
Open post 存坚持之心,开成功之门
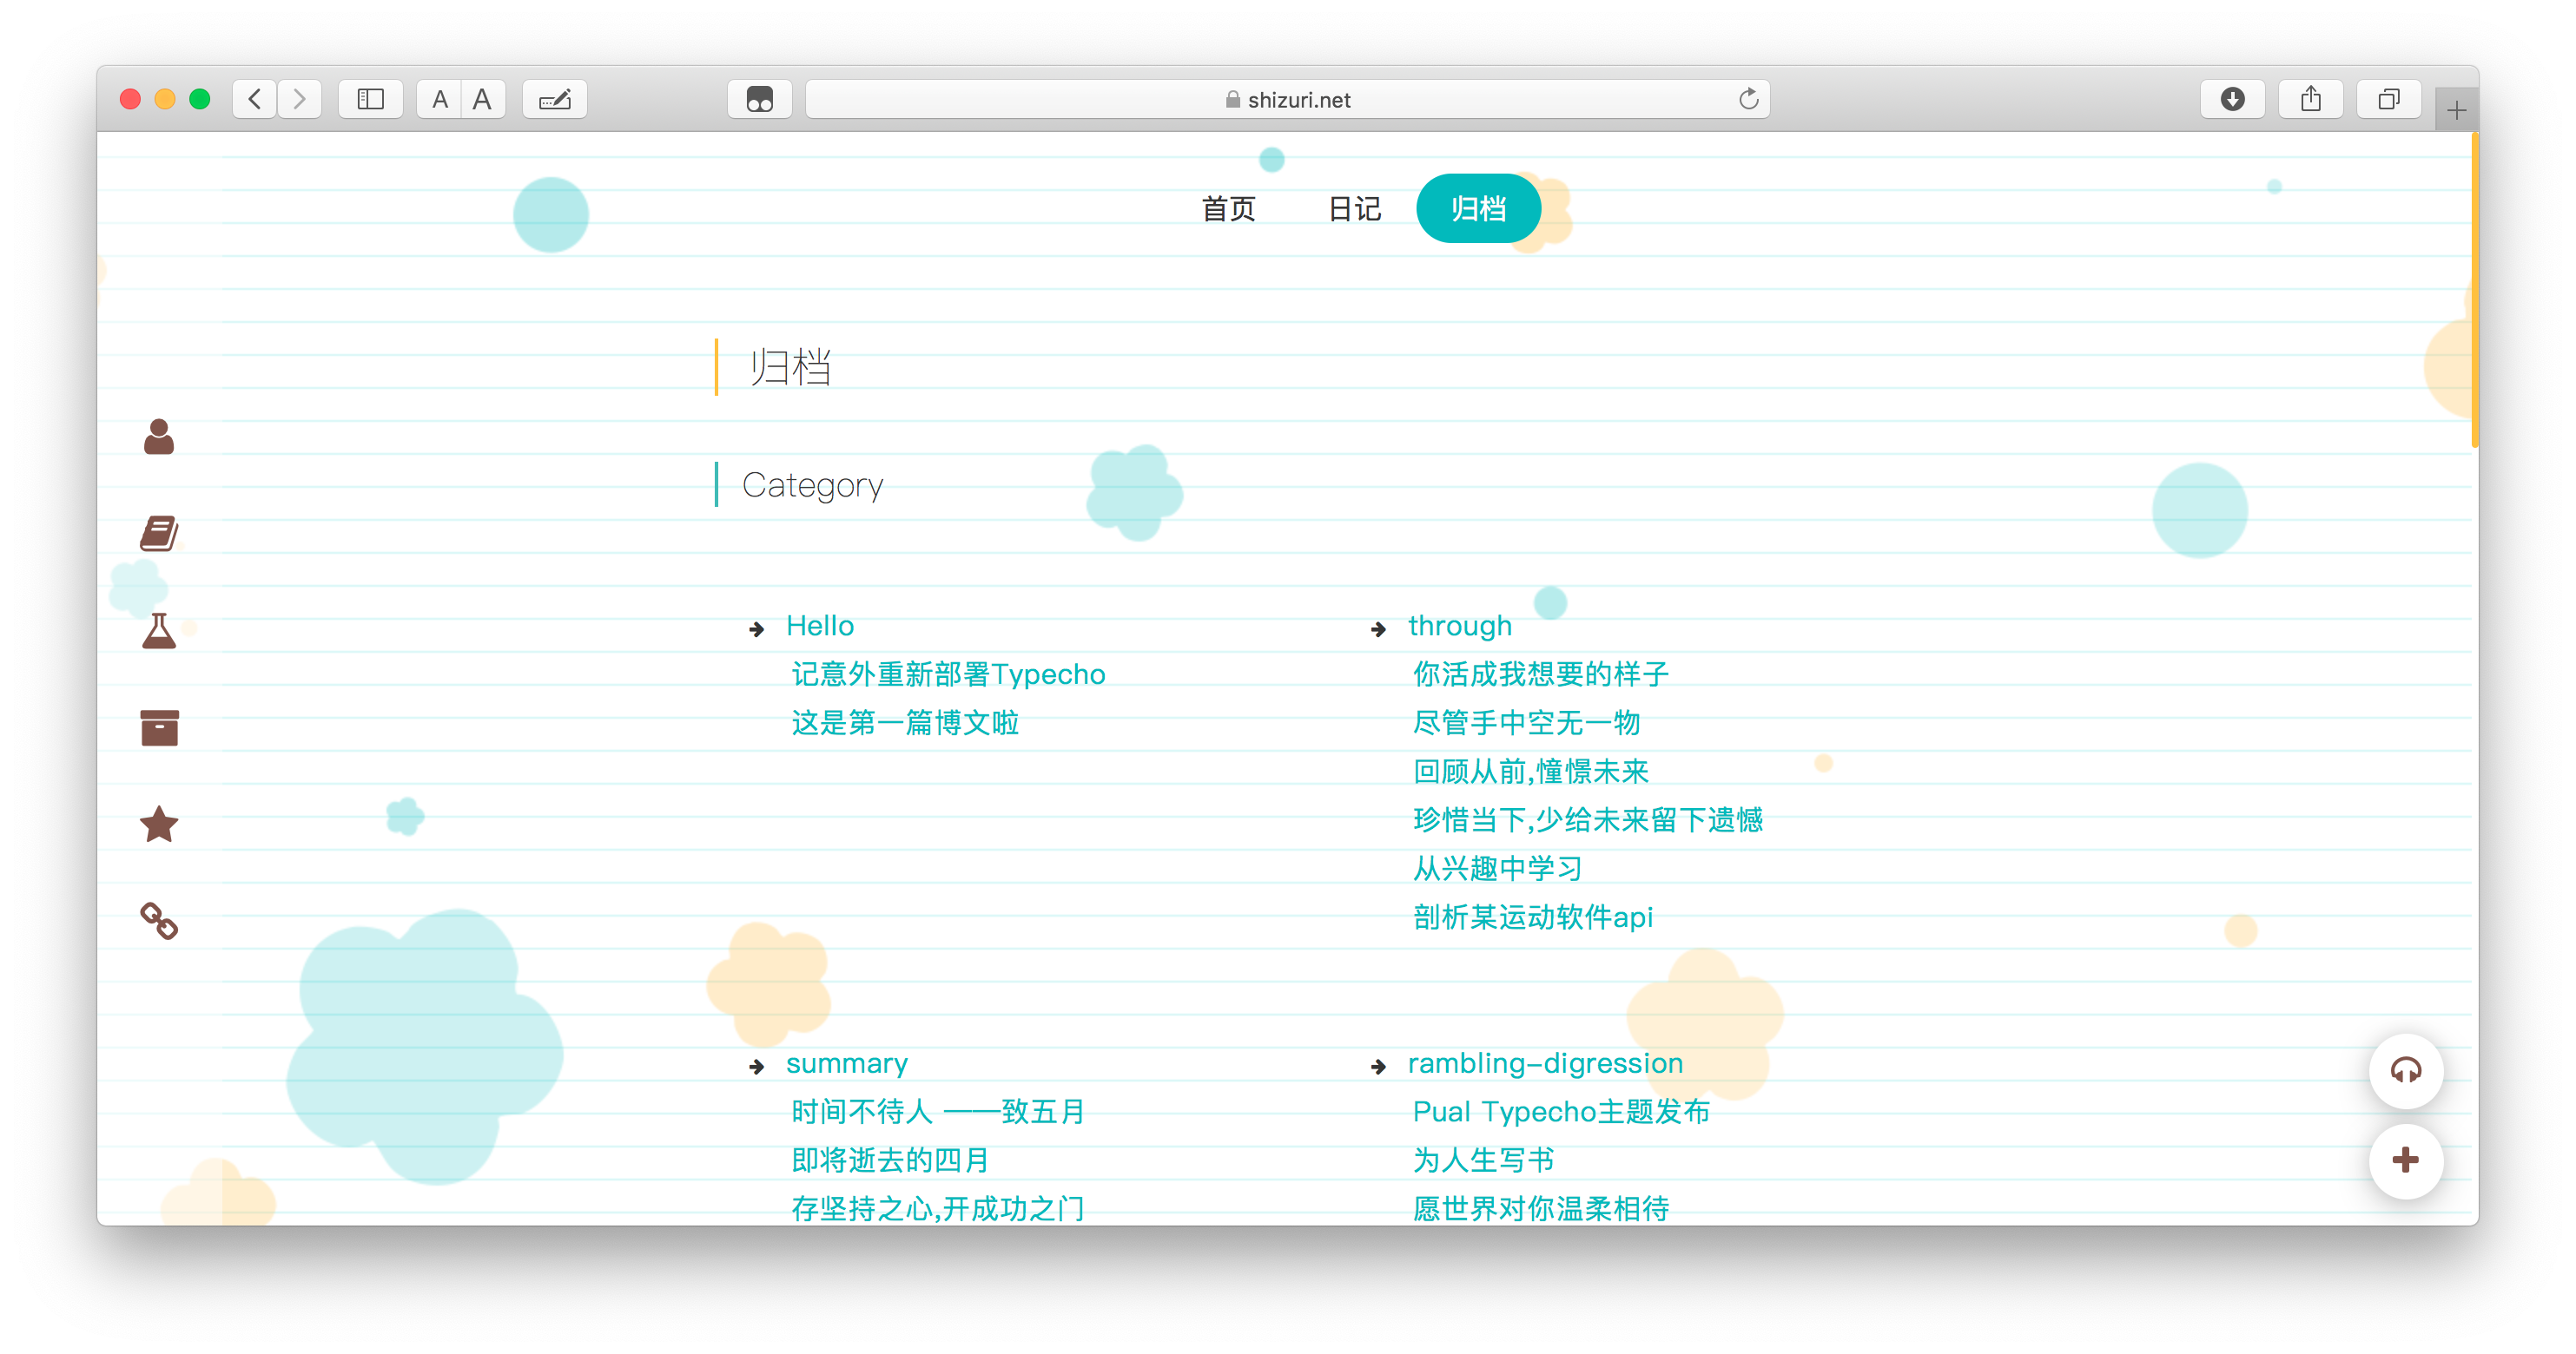(x=938, y=1208)
